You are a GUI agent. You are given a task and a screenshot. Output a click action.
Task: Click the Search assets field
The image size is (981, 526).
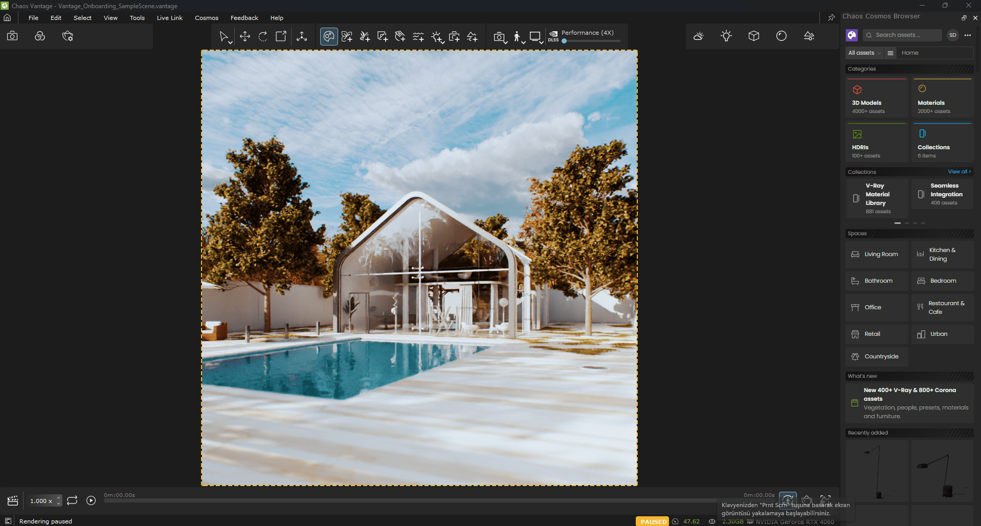pos(903,35)
